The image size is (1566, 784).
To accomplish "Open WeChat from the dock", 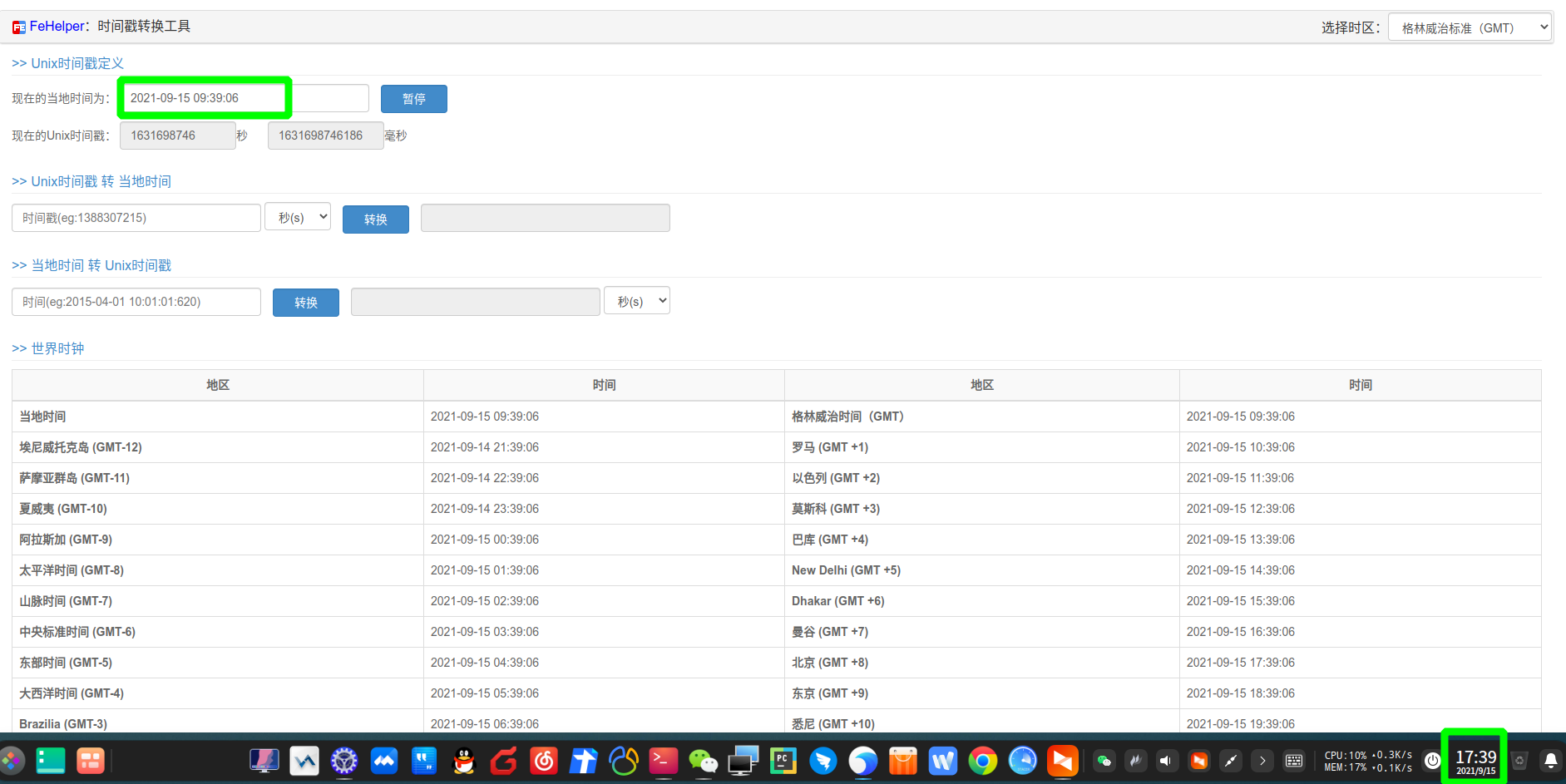I will coord(704,760).
